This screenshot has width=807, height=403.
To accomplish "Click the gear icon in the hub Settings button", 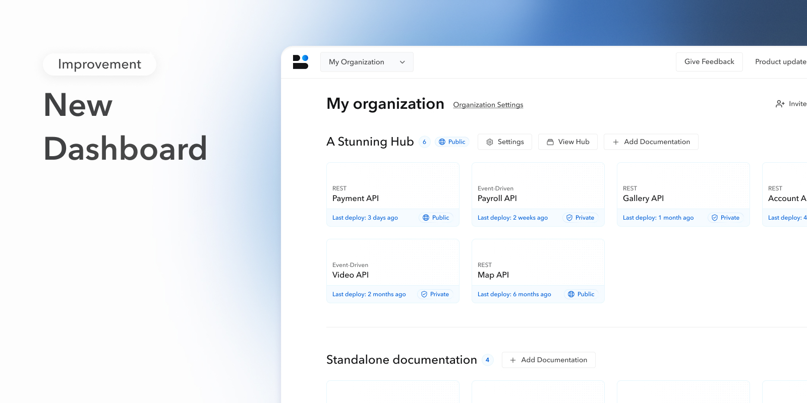I will pyautogui.click(x=490, y=142).
